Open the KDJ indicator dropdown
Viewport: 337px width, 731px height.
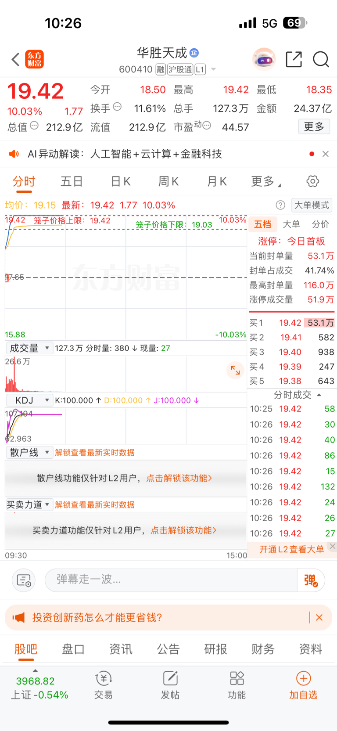pos(29,400)
